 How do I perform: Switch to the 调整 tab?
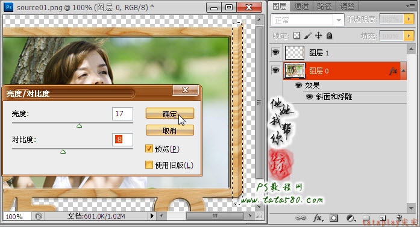coord(347,6)
